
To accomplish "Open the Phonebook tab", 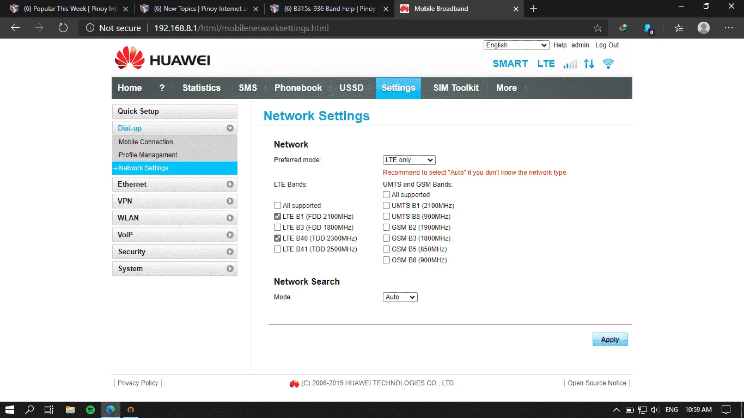I will [298, 88].
